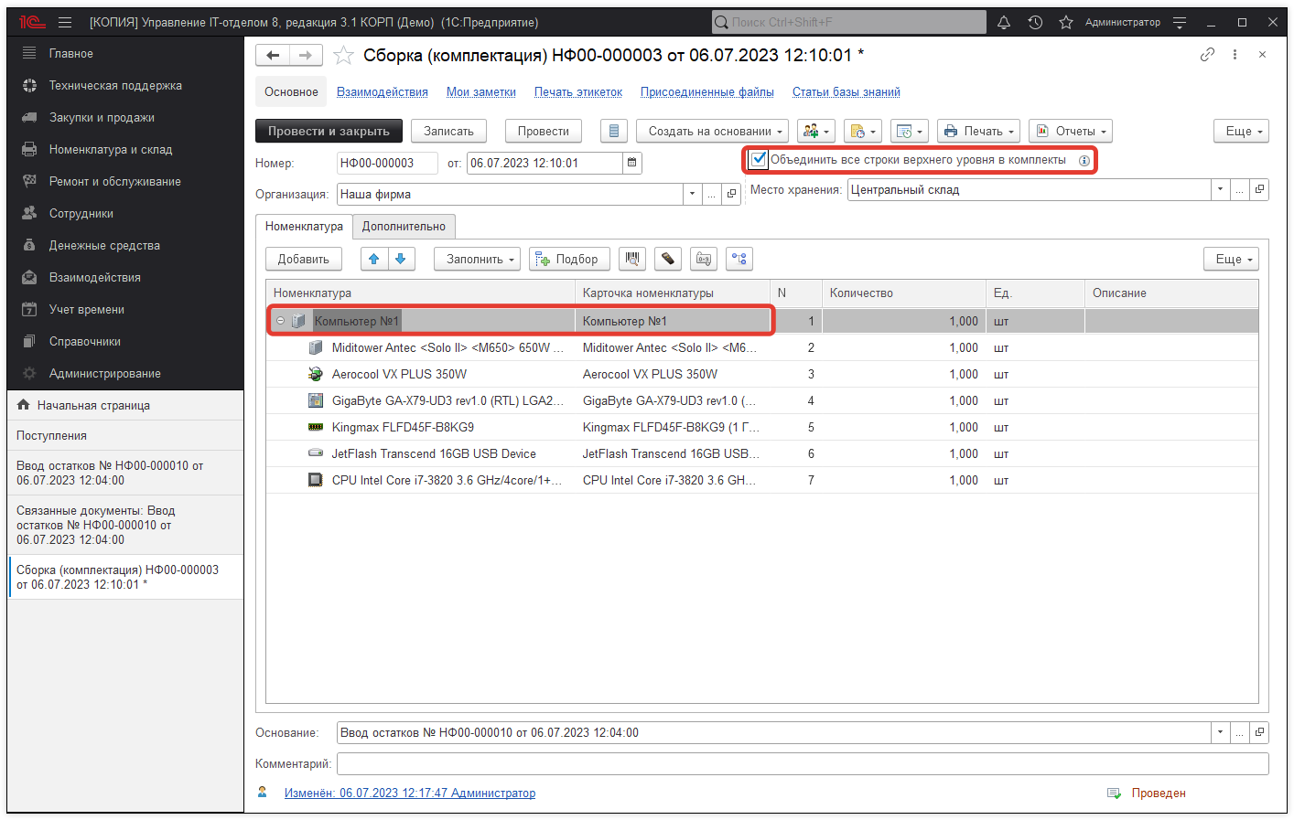Uncheck 'Объединить все строки верхнего уровня' checkbox
The image size is (1294, 820).
pyautogui.click(x=759, y=160)
